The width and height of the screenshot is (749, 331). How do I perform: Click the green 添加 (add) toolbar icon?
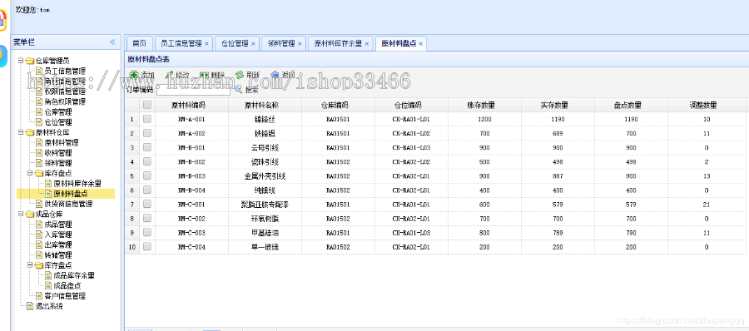(x=134, y=75)
